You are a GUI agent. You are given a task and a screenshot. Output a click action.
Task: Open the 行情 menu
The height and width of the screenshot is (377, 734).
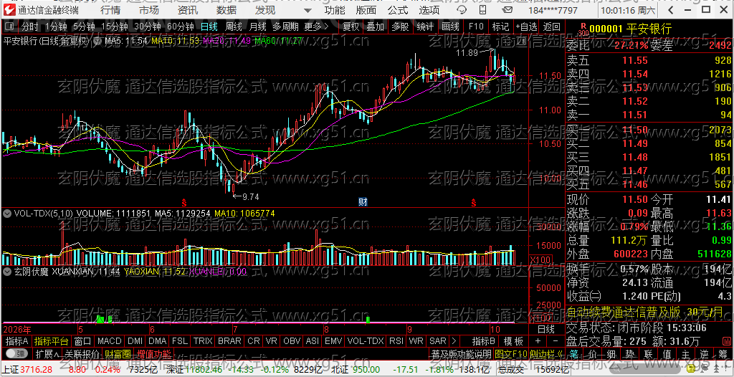click(110, 10)
